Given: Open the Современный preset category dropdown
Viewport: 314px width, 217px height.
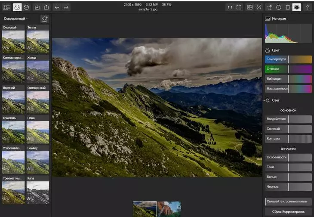Looking at the screenshot, I should (x=16, y=19).
